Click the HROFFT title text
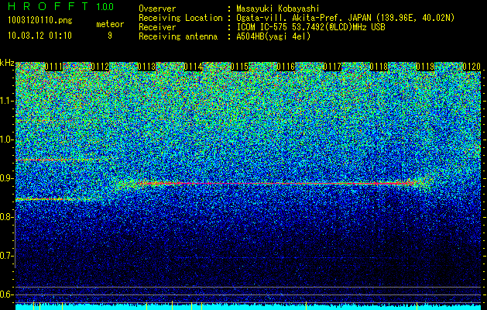The width and height of the screenshot is (487, 310). point(48,6)
